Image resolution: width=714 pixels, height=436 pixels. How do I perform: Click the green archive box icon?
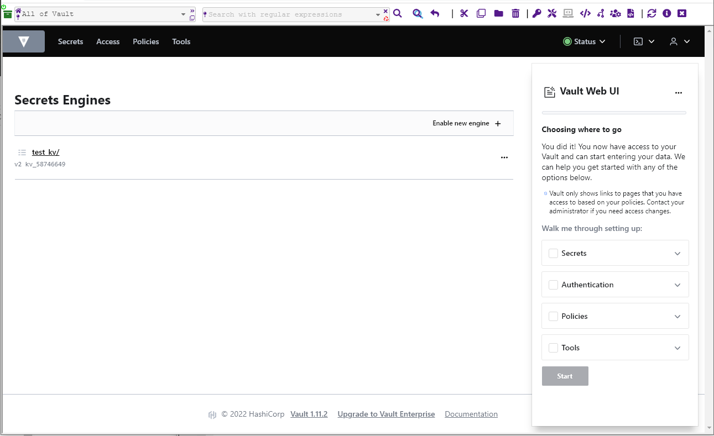[x=8, y=14]
